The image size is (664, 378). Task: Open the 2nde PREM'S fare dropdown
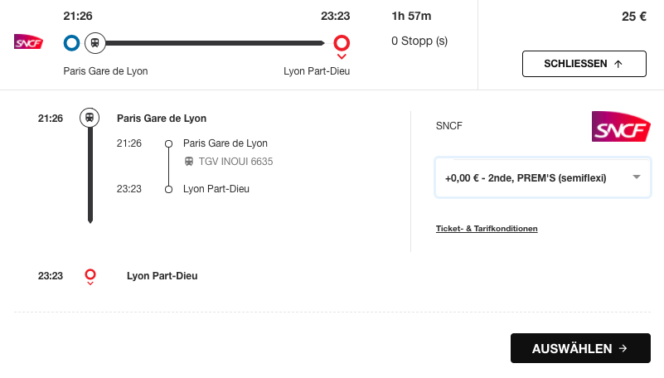(x=542, y=177)
